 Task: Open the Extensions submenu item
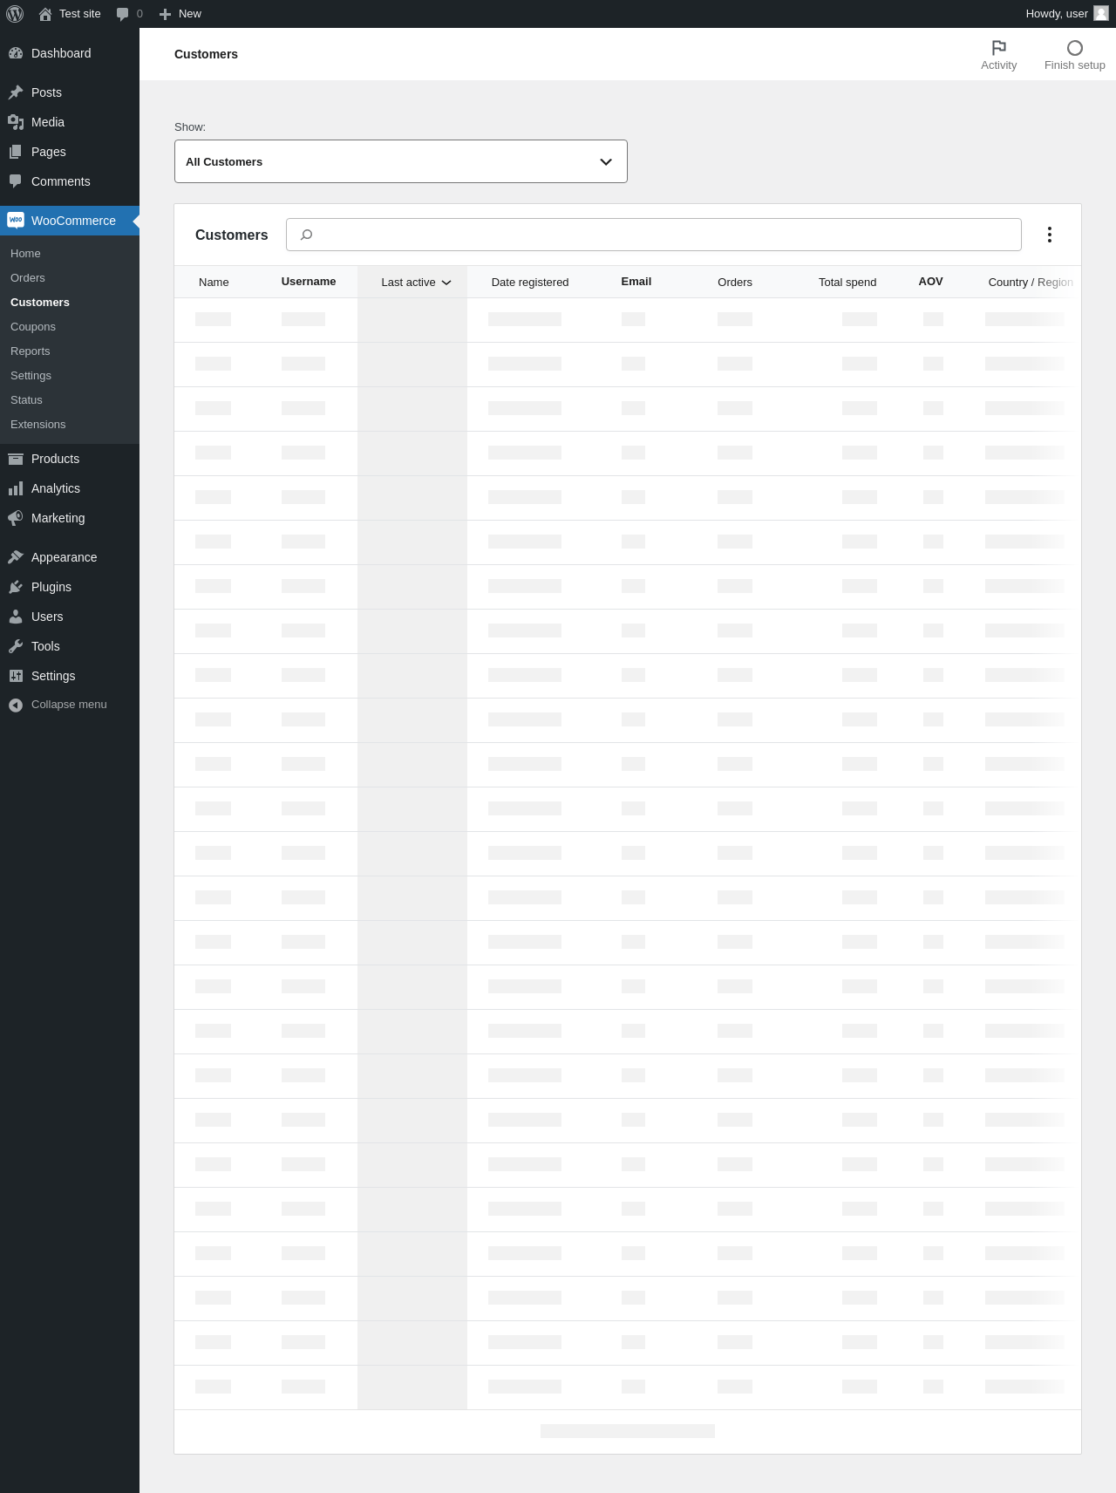(x=37, y=424)
